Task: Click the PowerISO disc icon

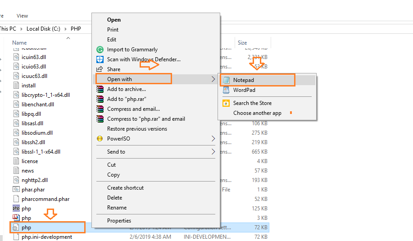Action: point(100,139)
